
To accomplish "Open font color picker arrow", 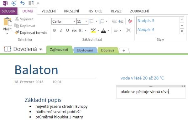I will (x=108, y=31).
